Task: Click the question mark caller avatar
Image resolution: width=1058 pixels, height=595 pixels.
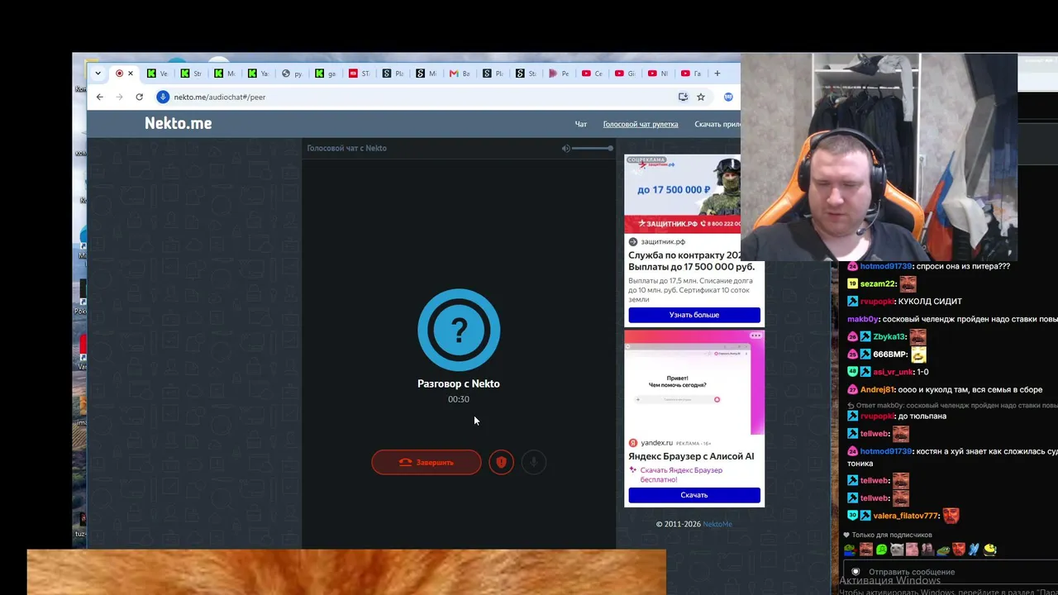Action: point(459,330)
